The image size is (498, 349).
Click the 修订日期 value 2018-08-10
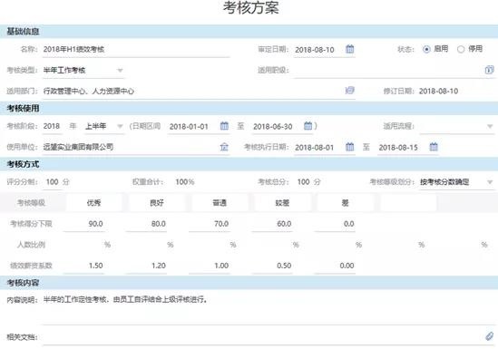coord(439,92)
